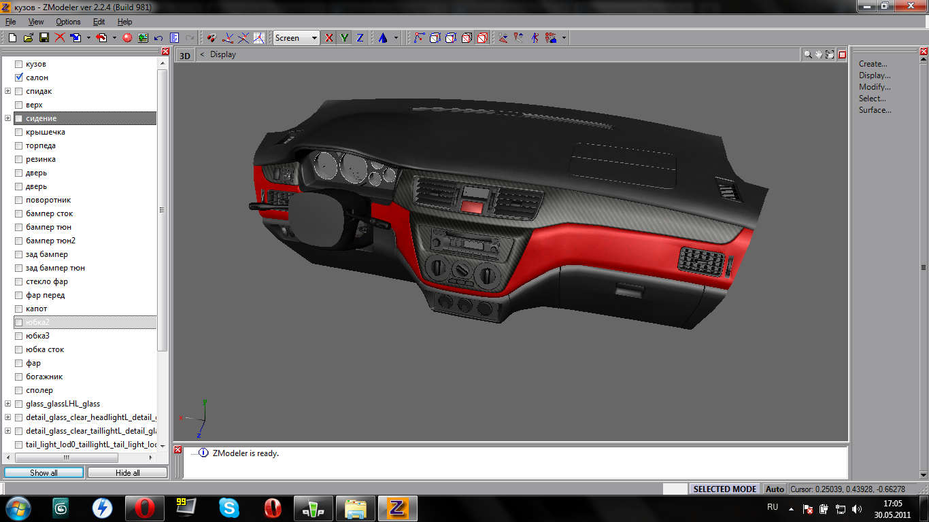This screenshot has width=929, height=522.
Task: Click the 3D view type label
Action: [184, 55]
